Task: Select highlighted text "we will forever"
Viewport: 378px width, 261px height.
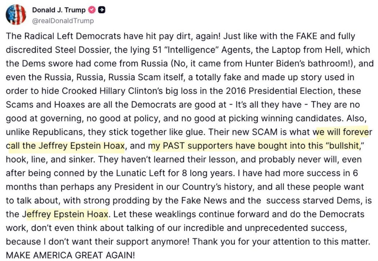Action: pos(343,132)
